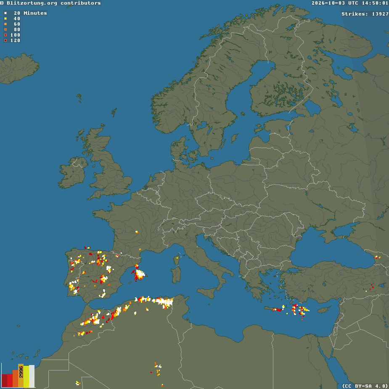Screen dimensions: 389x389
Task: Click the white 20 Minutes legend square
Action: point(5,13)
